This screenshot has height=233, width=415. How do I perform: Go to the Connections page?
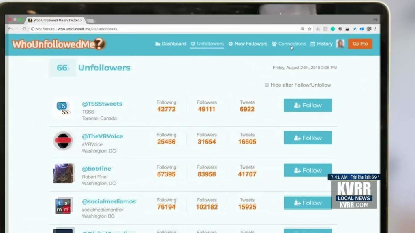point(289,44)
